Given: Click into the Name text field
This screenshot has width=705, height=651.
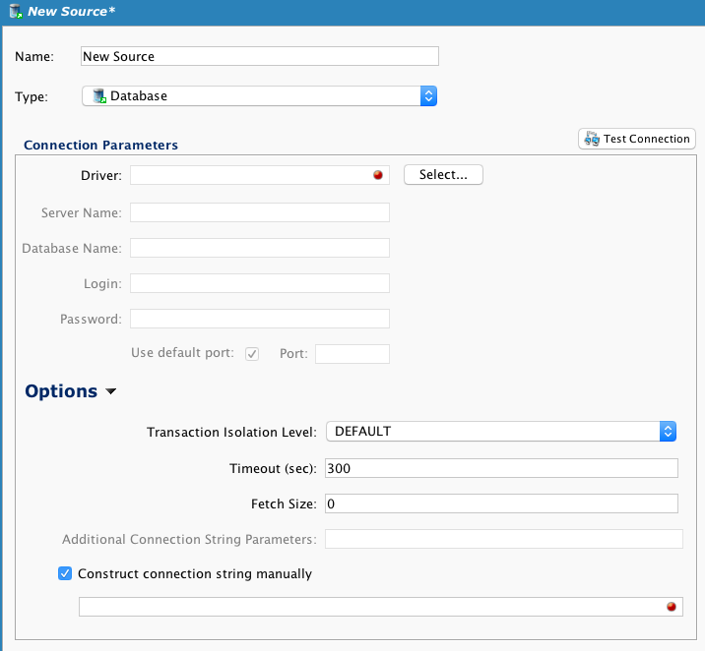Looking at the screenshot, I should click(x=259, y=56).
